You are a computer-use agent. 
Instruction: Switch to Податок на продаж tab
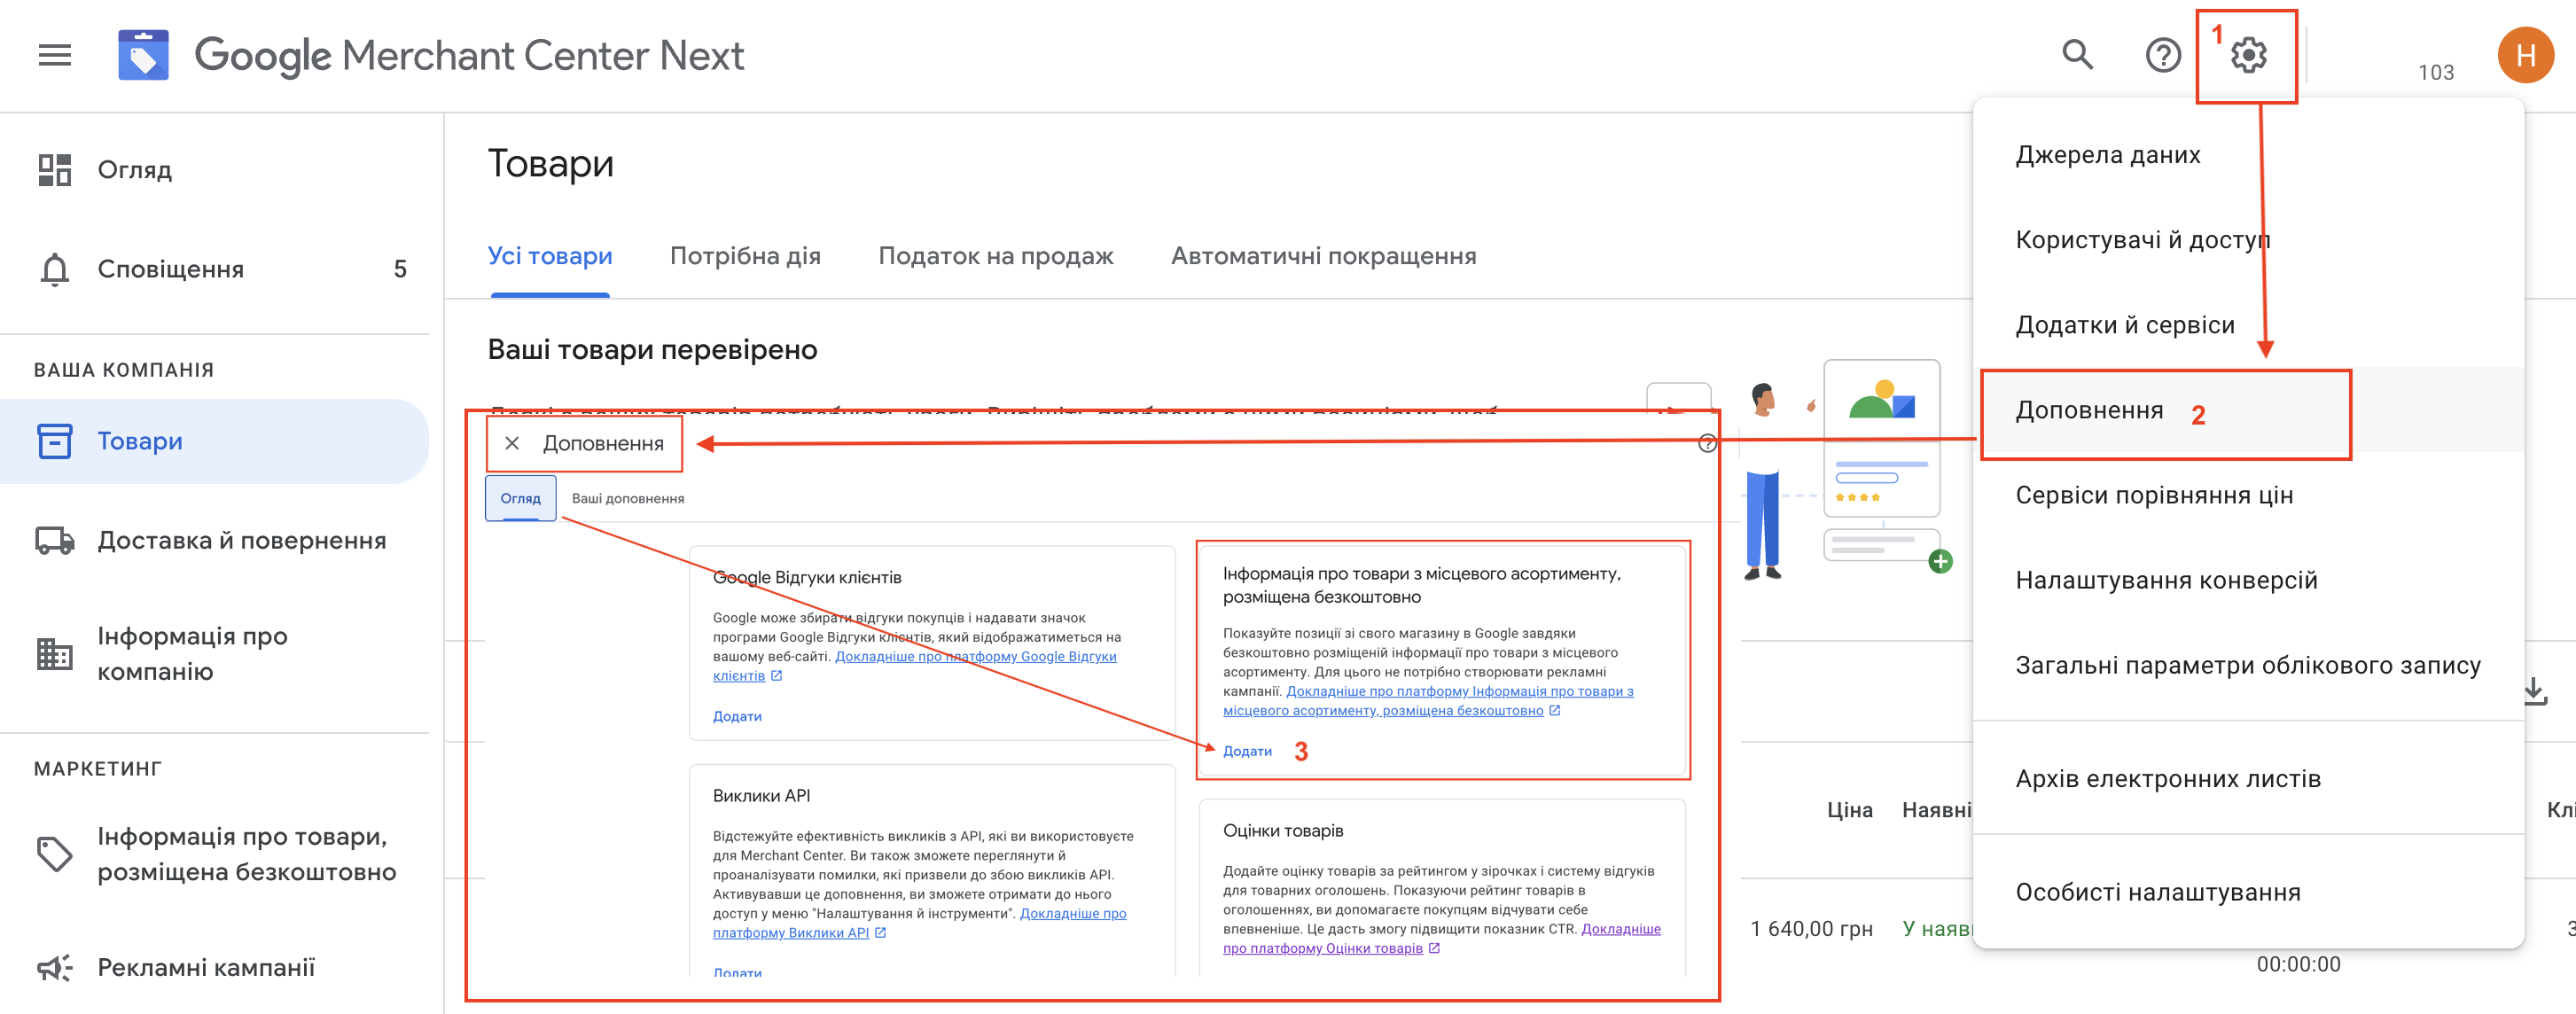[995, 256]
